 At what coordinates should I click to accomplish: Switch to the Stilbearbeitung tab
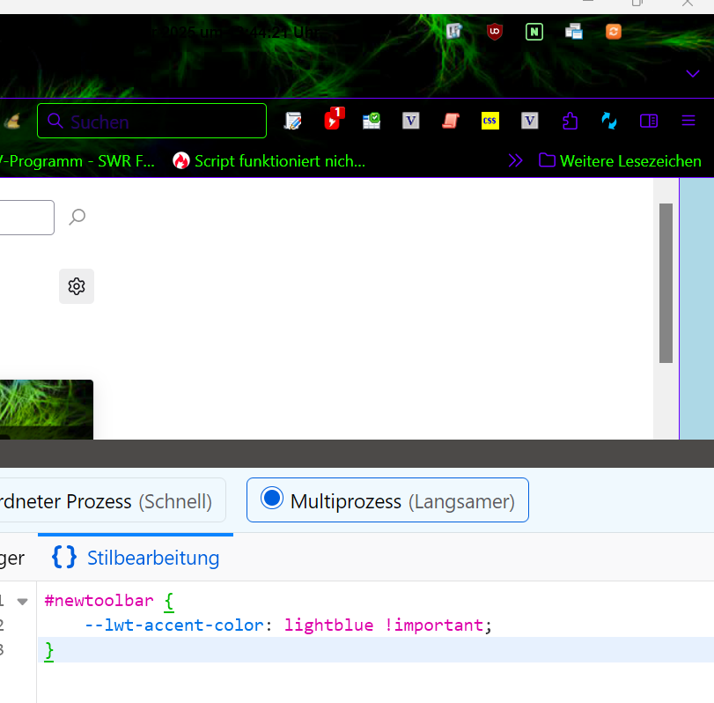(x=136, y=558)
